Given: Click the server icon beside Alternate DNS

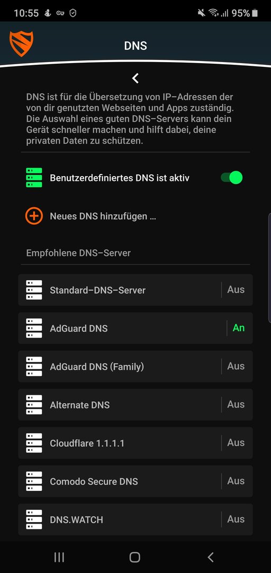Looking at the screenshot, I should 34,404.
